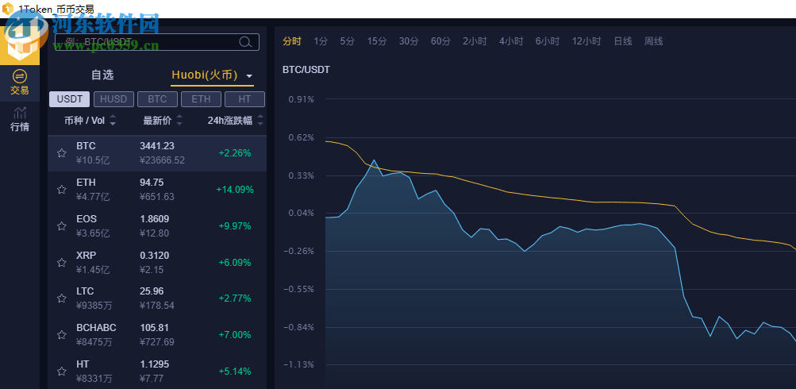Click the BTC/USDT chart title
The height and width of the screenshot is (389, 796).
[x=306, y=70]
